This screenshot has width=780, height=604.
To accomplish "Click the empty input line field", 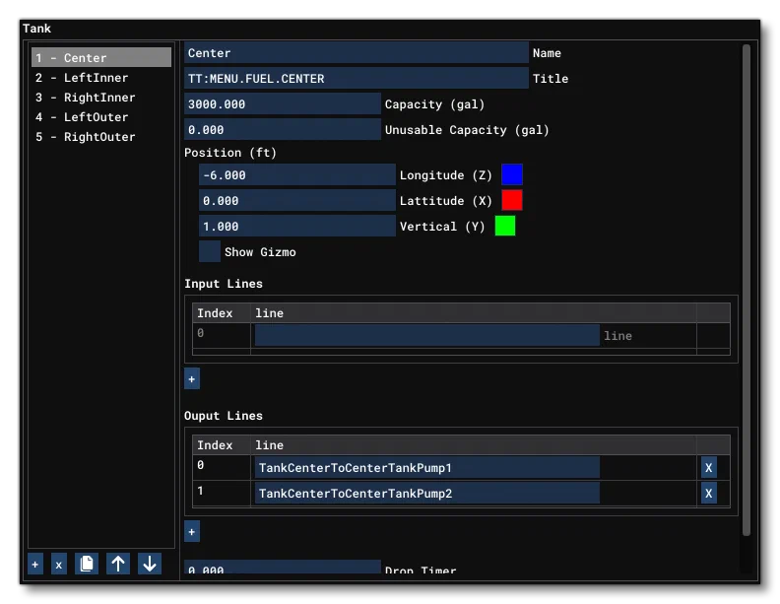I will pos(426,335).
